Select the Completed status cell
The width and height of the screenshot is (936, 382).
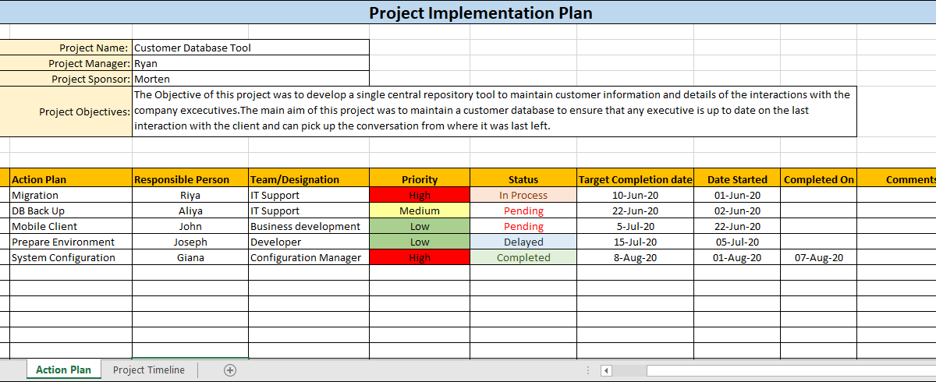pyautogui.click(x=523, y=258)
